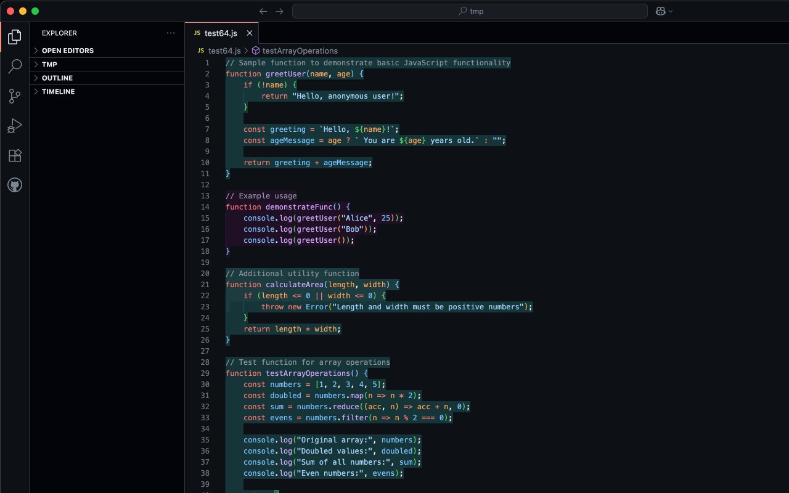Expand the Open Editors section
Viewport: 789px width, 493px height.
[x=68, y=51]
